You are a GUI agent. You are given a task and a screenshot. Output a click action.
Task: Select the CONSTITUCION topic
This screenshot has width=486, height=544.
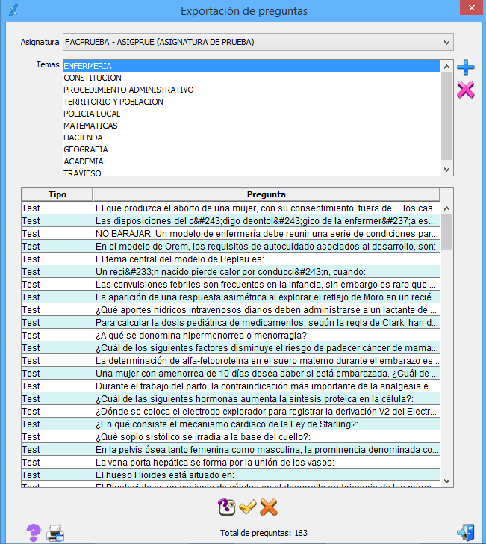point(93,78)
